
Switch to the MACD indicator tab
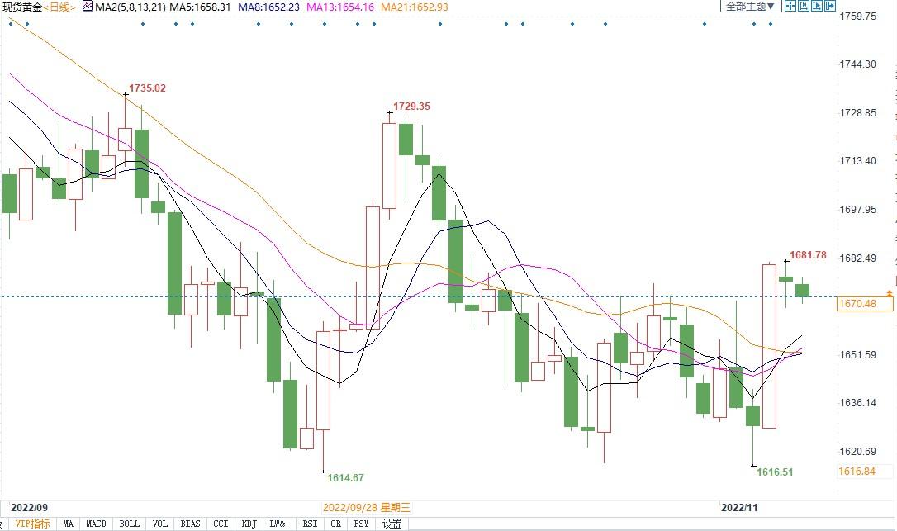[96, 524]
